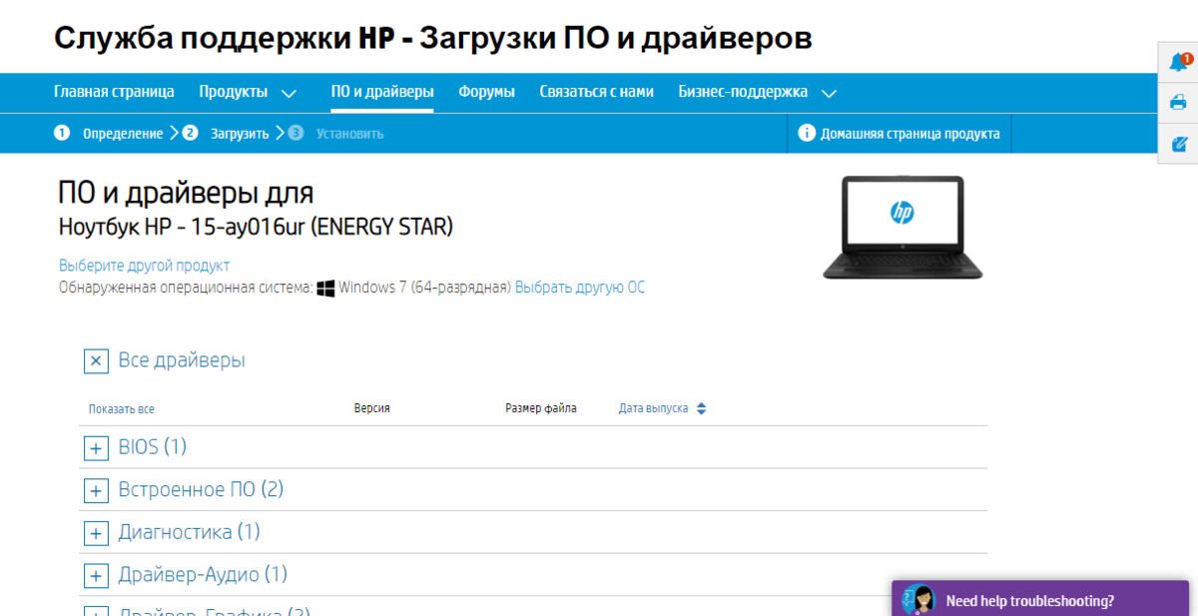Click the Все драйверы heading text

pos(182,359)
